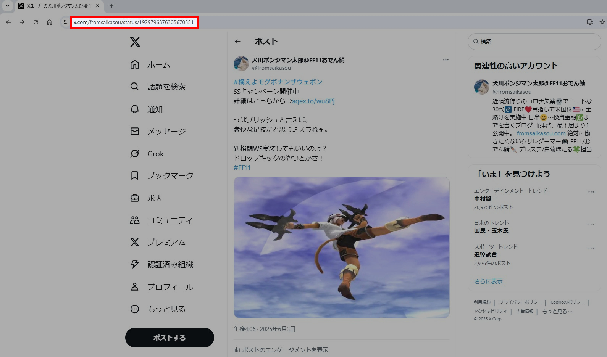
Task: Click the #FF11 hashtag
Action: pyautogui.click(x=242, y=167)
